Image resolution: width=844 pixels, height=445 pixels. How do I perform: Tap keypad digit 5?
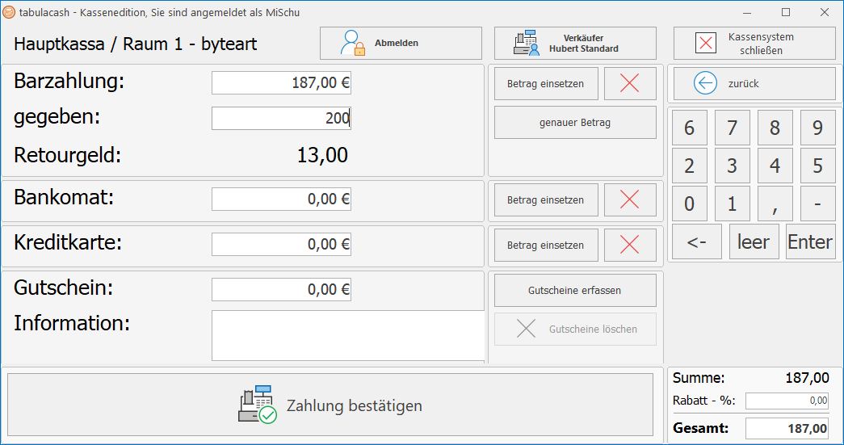(x=817, y=166)
